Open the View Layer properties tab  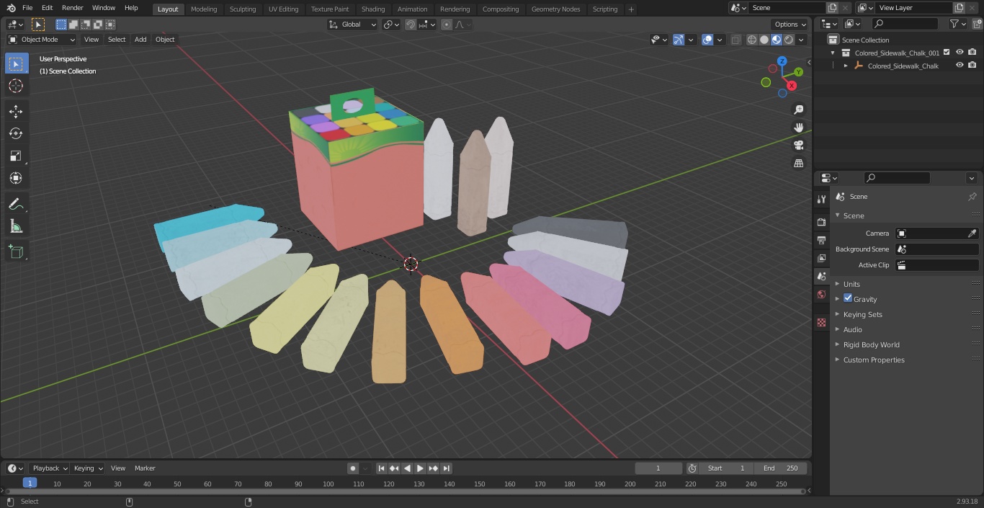821,258
